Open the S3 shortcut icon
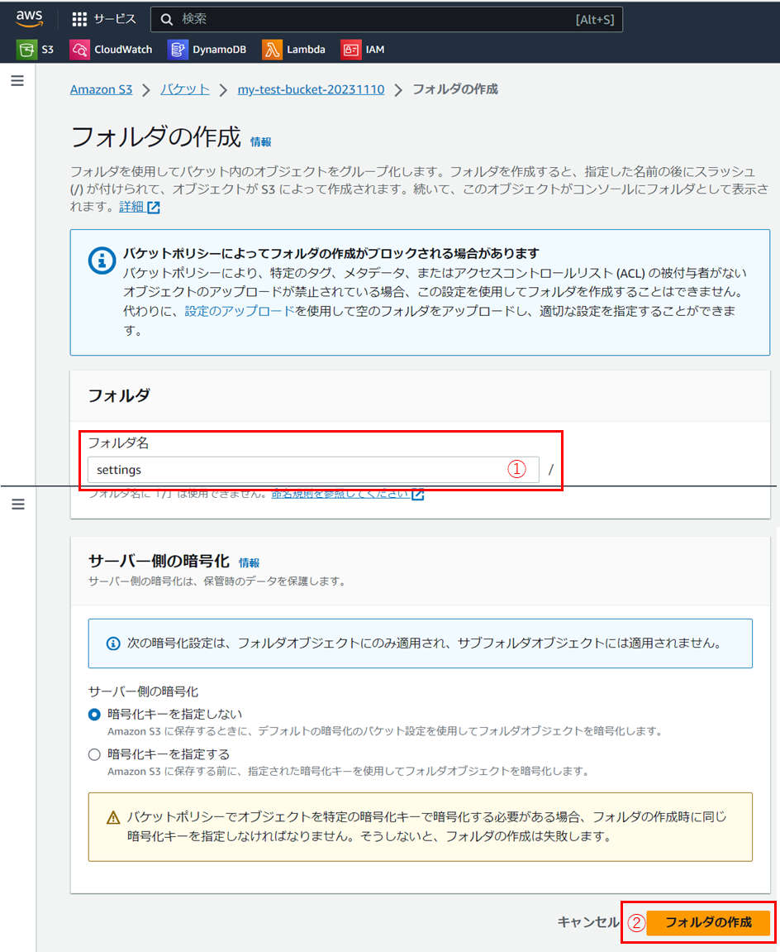The image size is (780, 952). 26,50
